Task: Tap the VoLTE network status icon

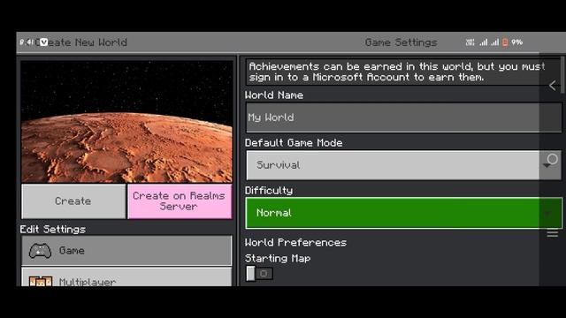Action: coord(470,42)
